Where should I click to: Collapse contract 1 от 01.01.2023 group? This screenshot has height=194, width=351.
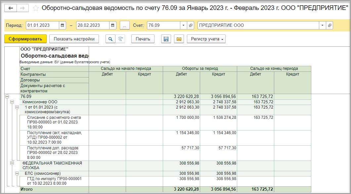[17, 107]
